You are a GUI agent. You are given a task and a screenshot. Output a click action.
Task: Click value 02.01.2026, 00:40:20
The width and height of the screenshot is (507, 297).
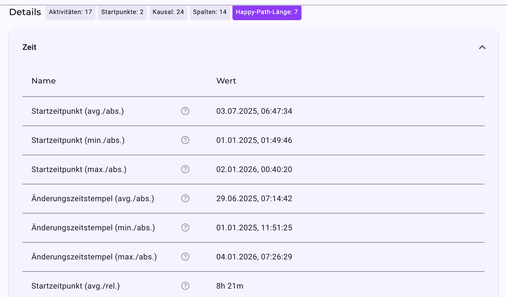[x=254, y=170]
